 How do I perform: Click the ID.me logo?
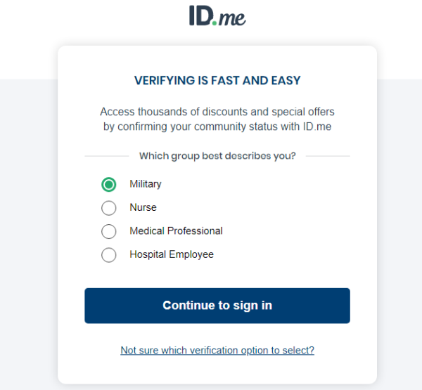click(217, 16)
